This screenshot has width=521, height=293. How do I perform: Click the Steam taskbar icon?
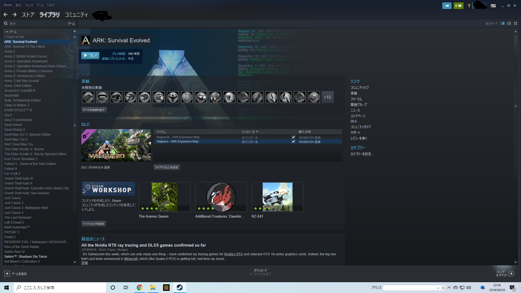(x=180, y=288)
